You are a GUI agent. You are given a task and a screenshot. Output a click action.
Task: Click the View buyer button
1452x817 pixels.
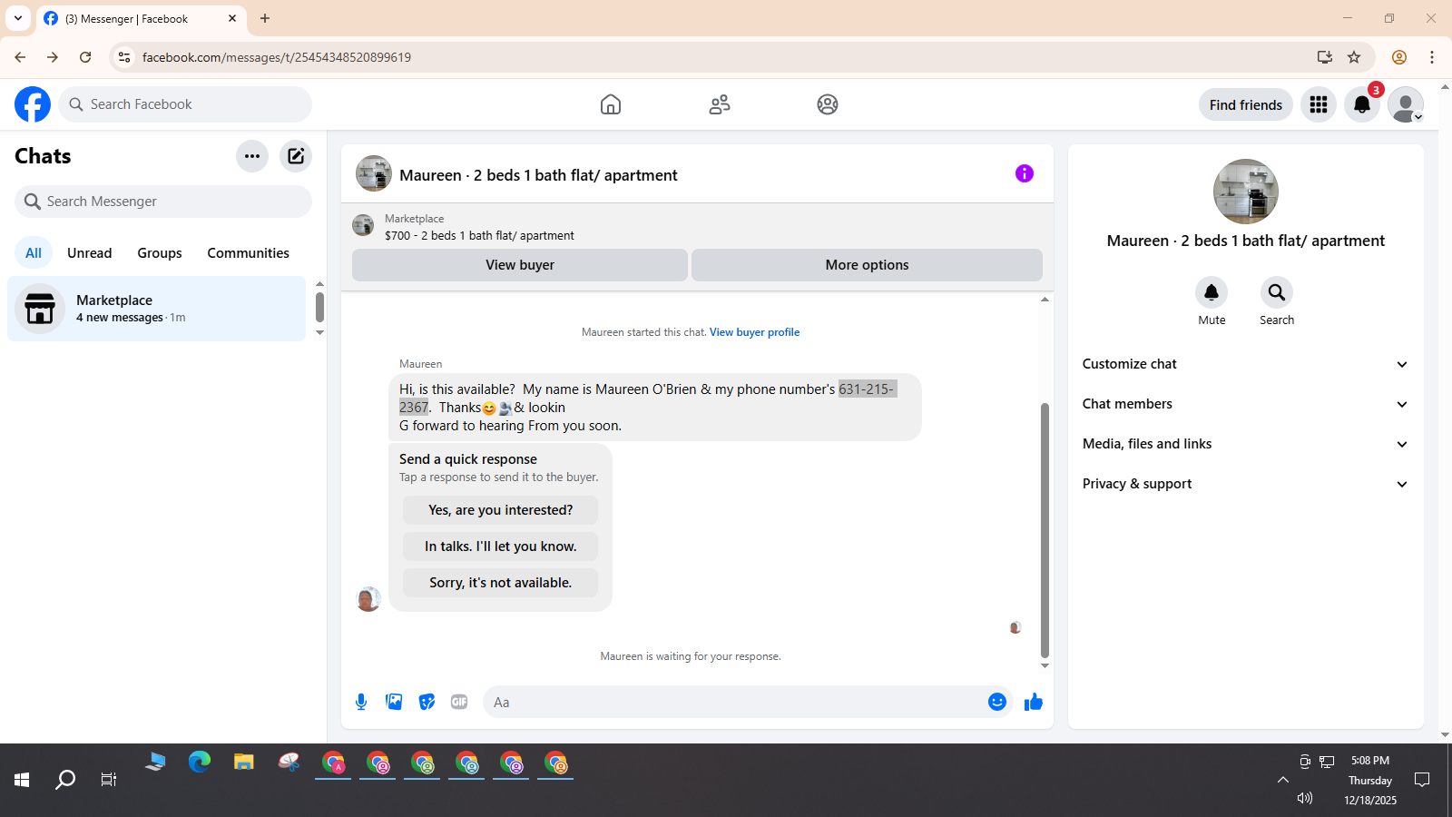point(520,265)
